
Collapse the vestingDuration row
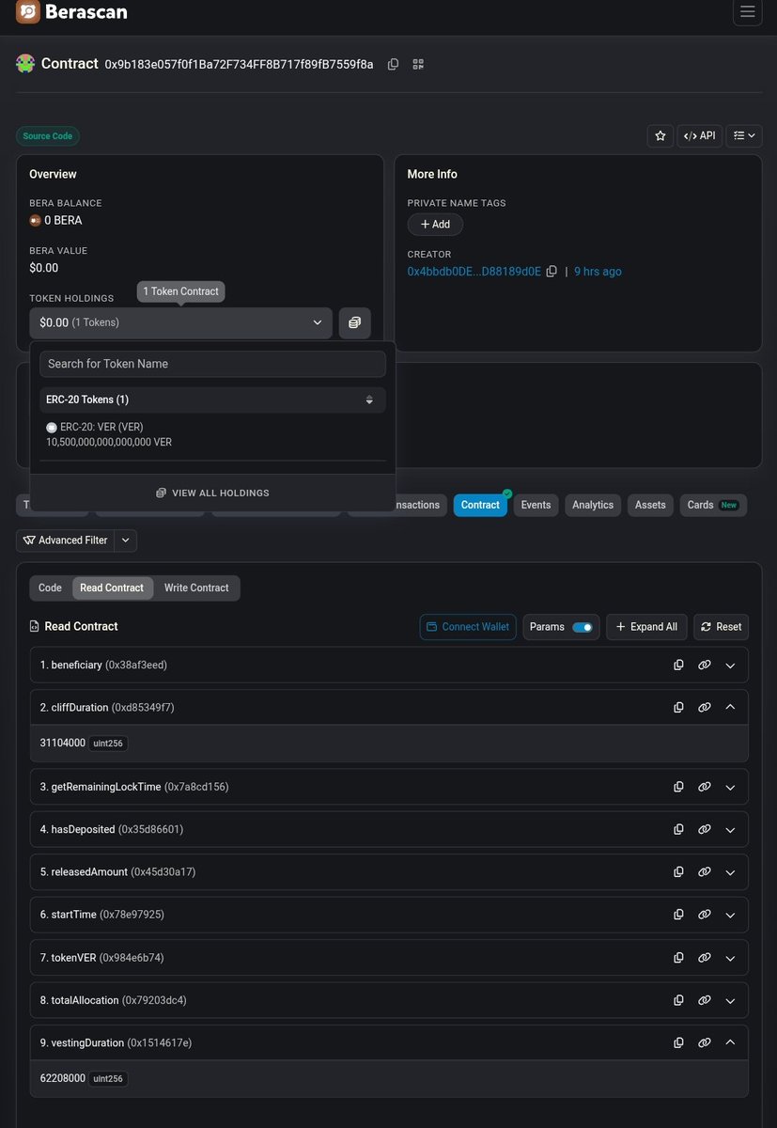[x=730, y=1042]
